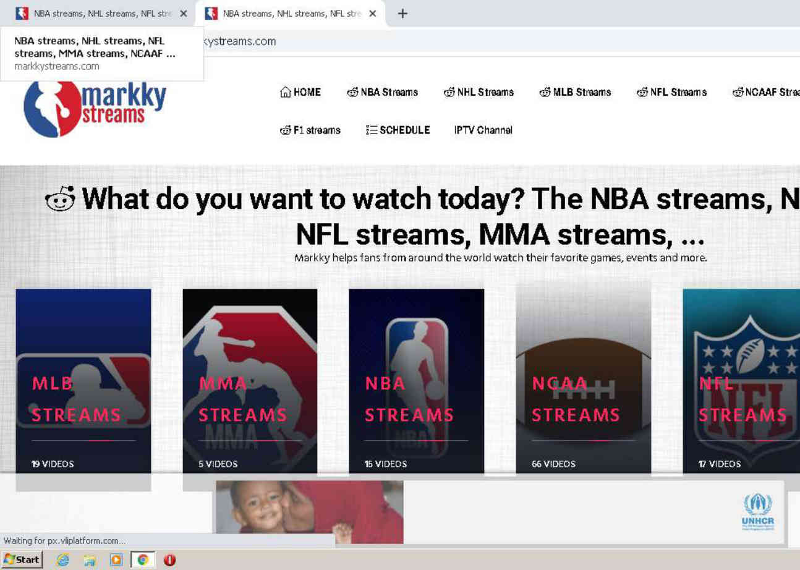Click the reddit icon beside F1 streams

286,130
